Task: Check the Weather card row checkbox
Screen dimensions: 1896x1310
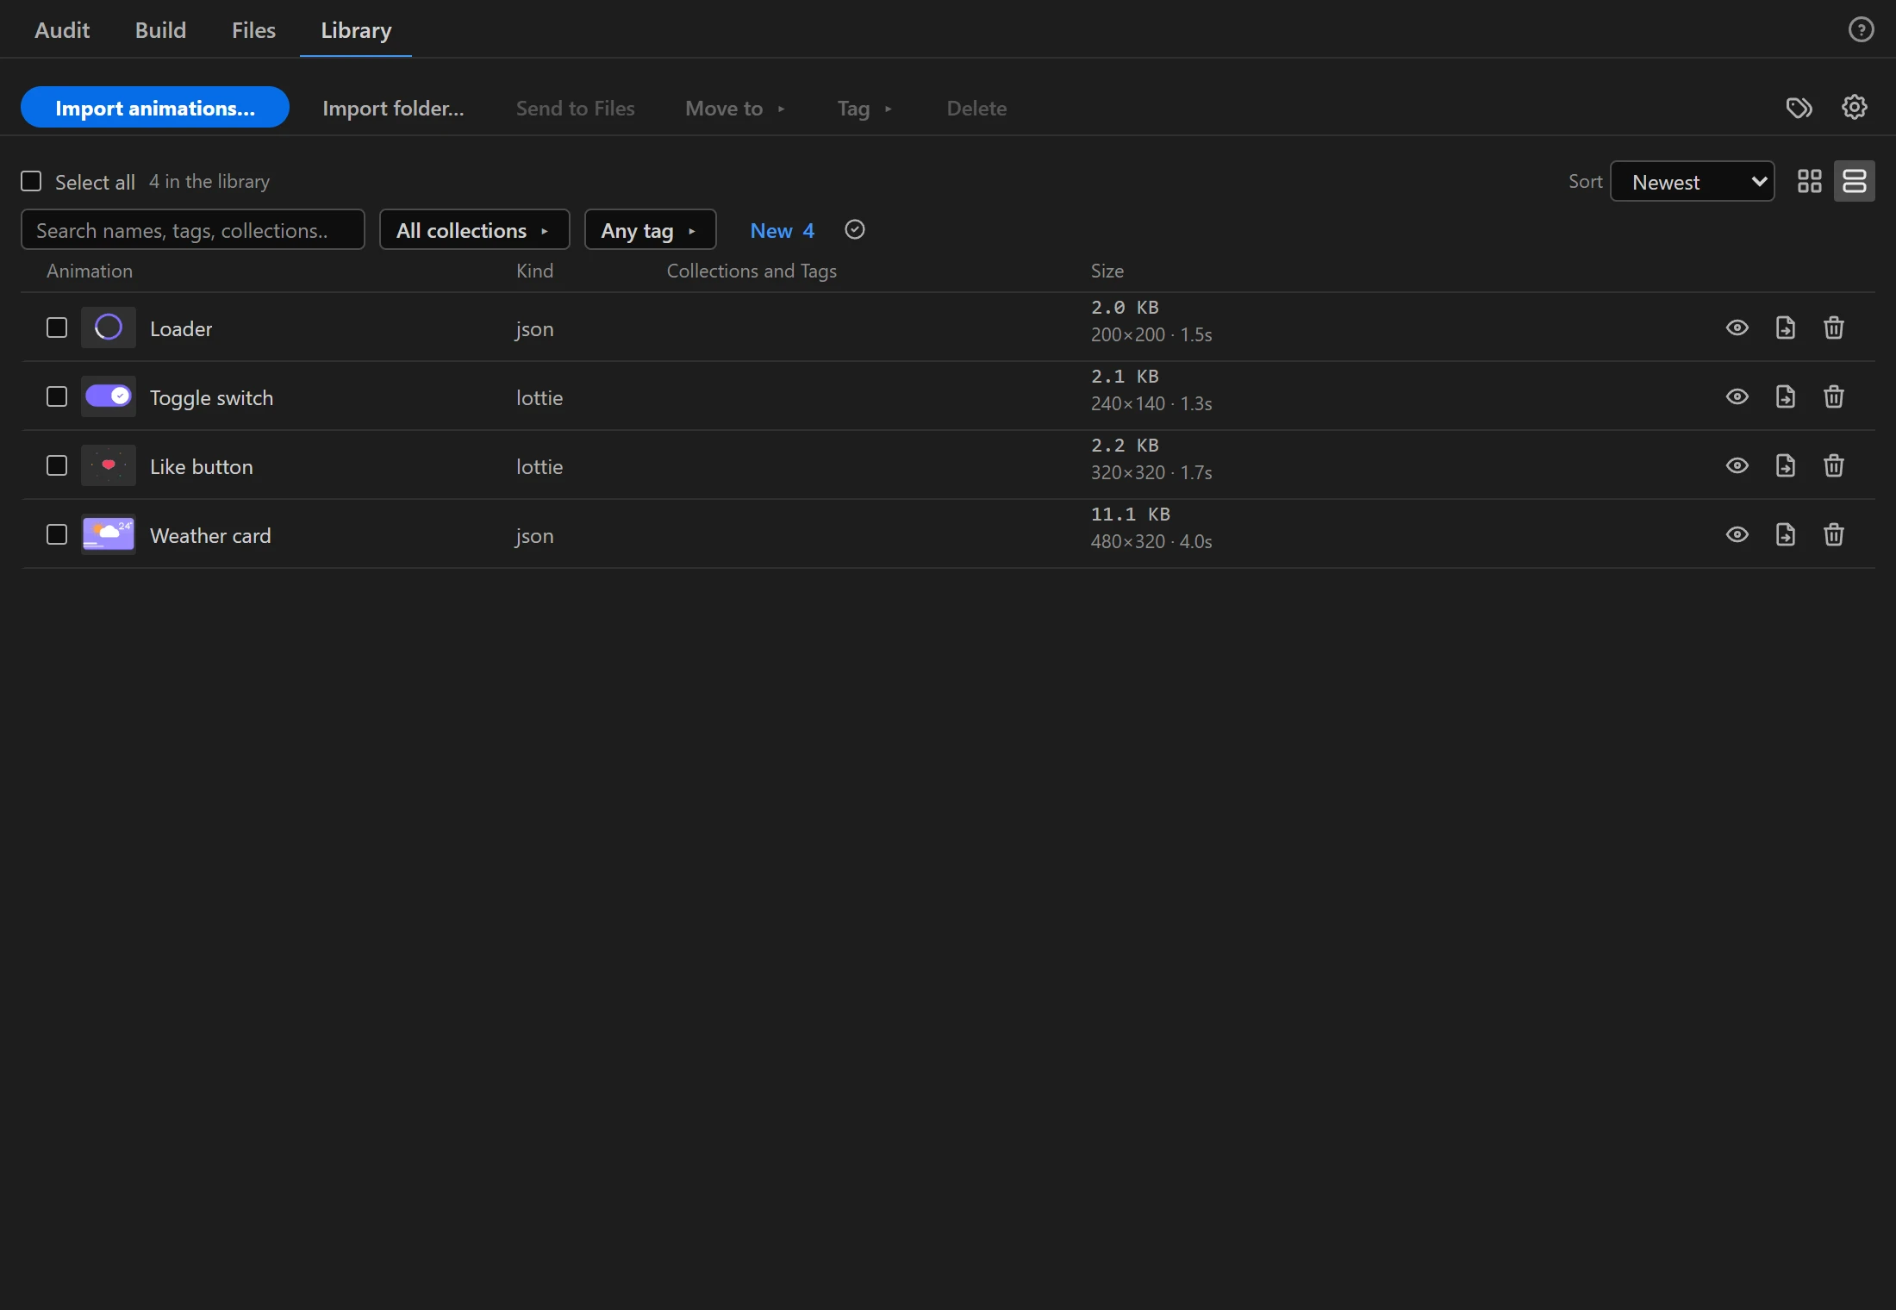Action: pyautogui.click(x=57, y=534)
